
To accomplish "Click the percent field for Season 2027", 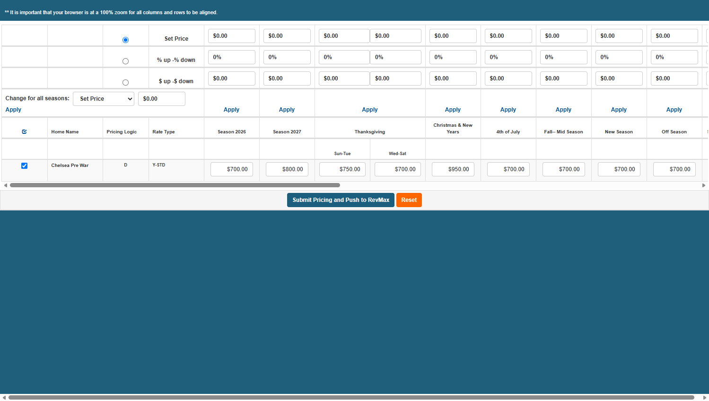I will click(x=287, y=57).
